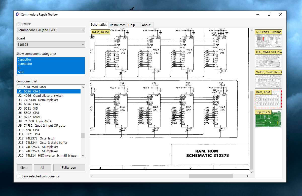Click component list scroll up arrow
Screen dimensions: 302x196
coord(83,87)
